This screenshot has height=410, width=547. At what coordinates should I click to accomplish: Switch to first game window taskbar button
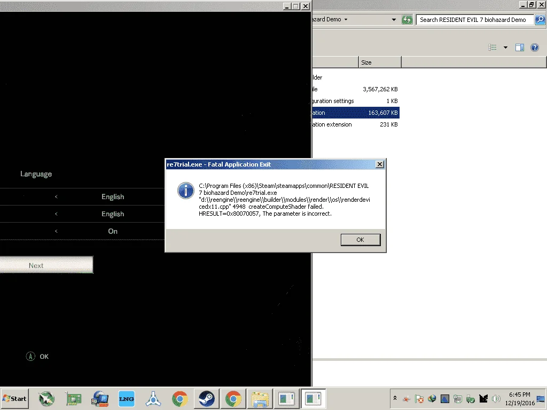[286, 399]
